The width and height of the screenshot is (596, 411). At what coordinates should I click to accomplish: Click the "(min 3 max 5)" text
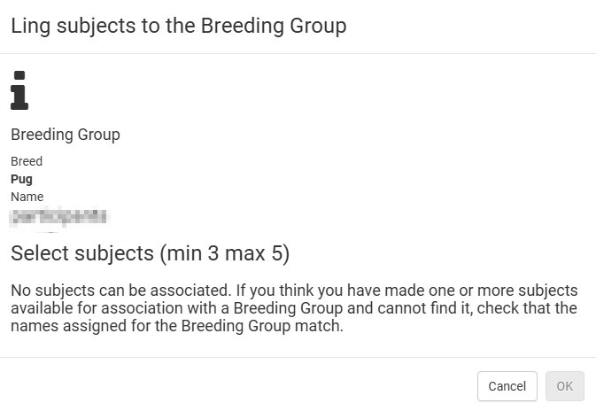(x=225, y=254)
